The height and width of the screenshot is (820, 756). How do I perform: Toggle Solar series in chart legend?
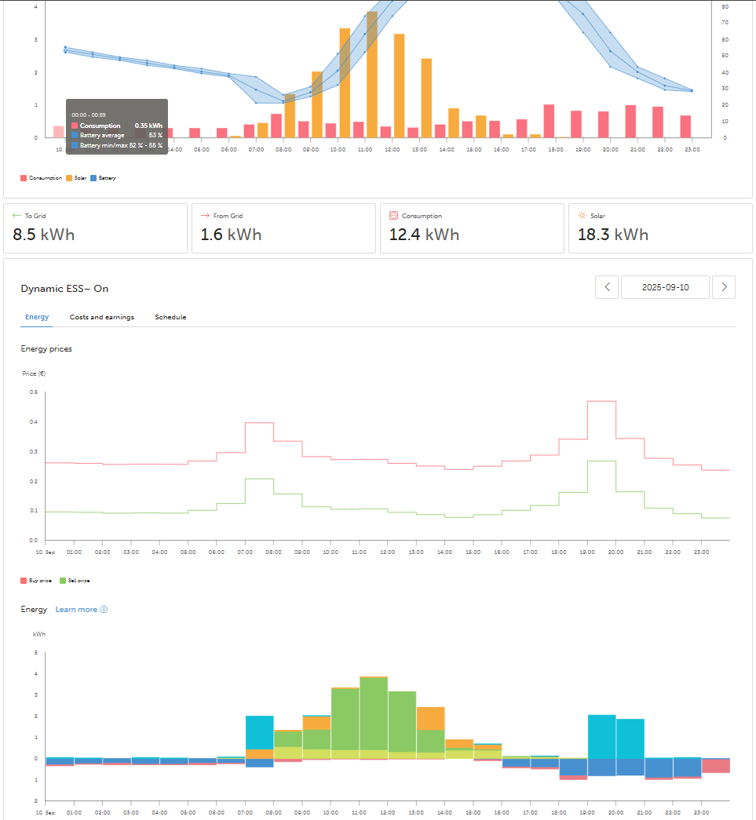tap(76, 178)
